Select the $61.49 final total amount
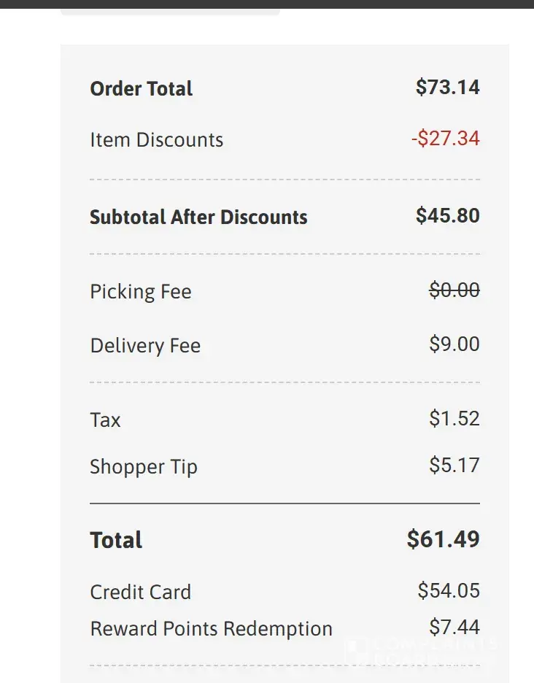Screen dimensions: 534x683 click(x=443, y=539)
